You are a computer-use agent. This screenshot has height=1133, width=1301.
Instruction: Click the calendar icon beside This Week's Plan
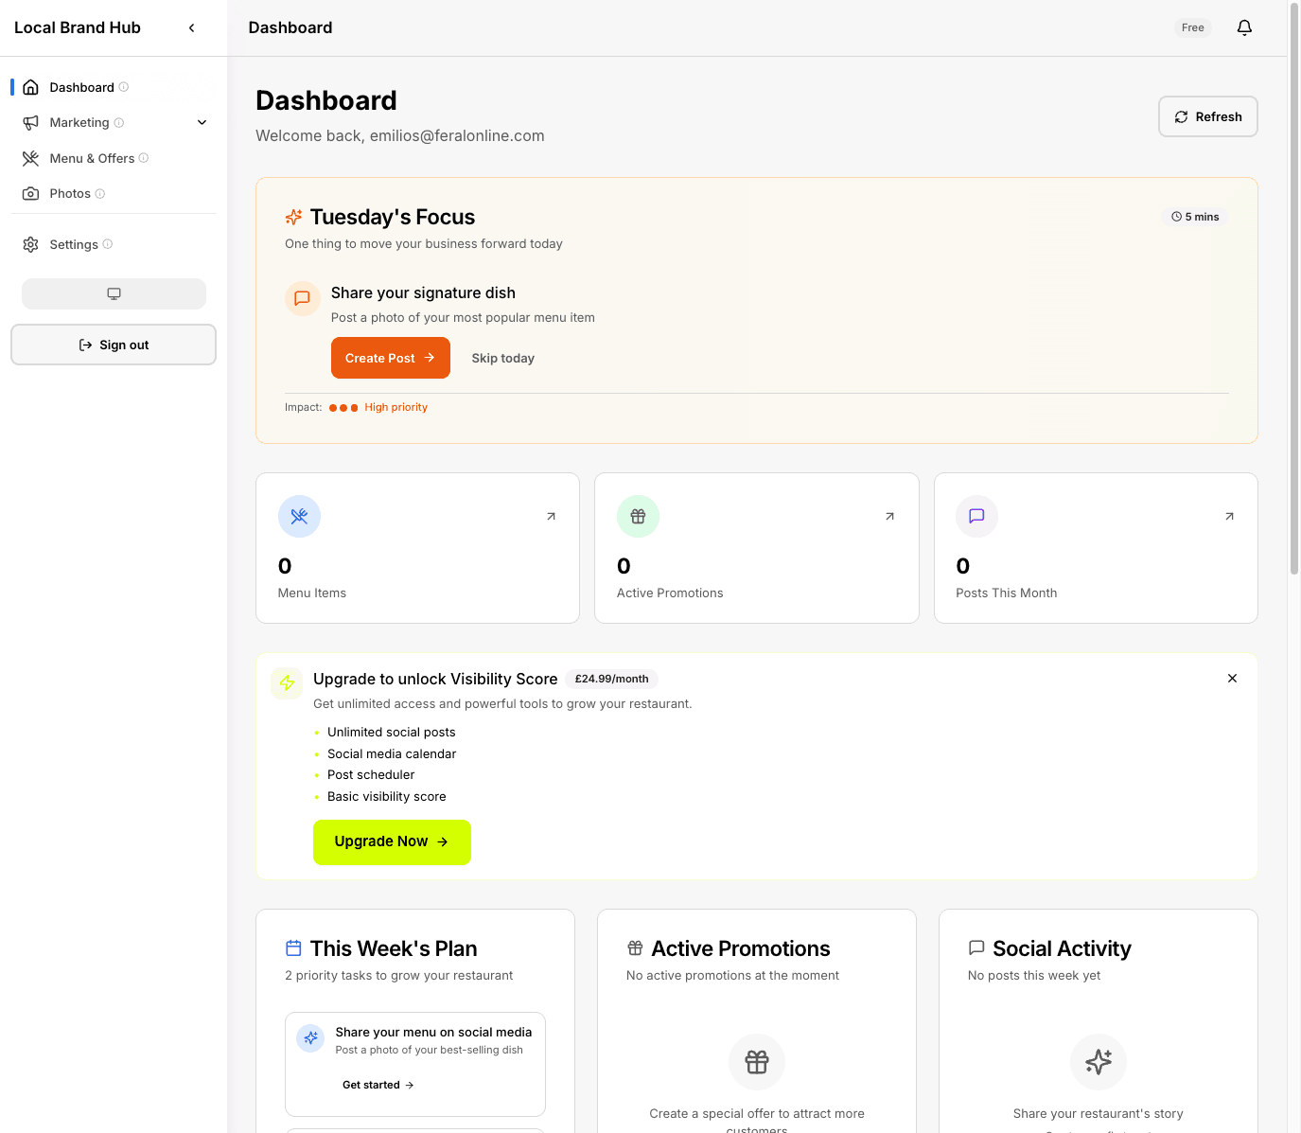[293, 947]
